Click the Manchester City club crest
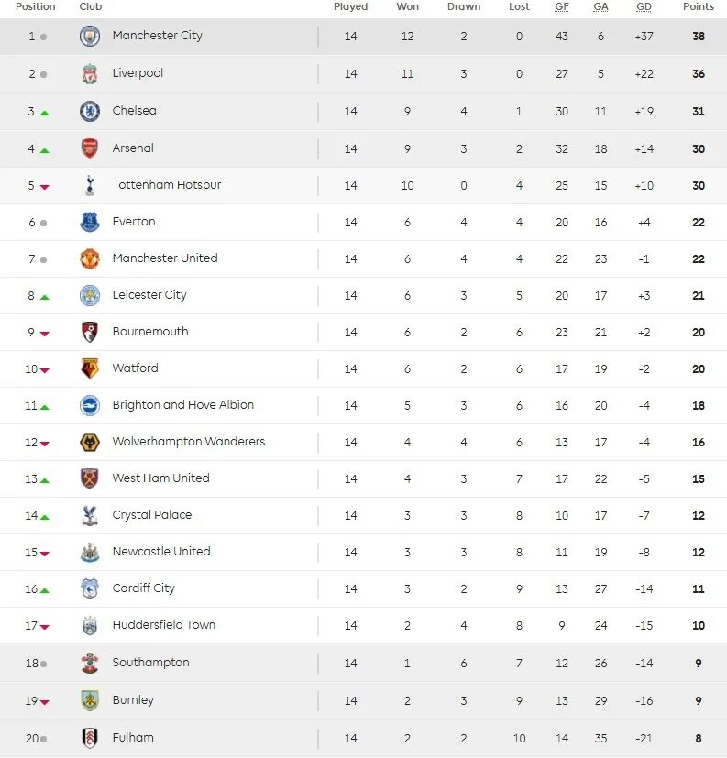Screen dimensions: 727x758 [x=89, y=36]
